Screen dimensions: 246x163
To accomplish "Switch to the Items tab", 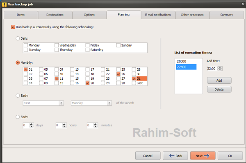I will (x=21, y=15).
